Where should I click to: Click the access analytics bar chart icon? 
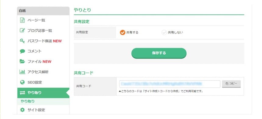(22, 72)
